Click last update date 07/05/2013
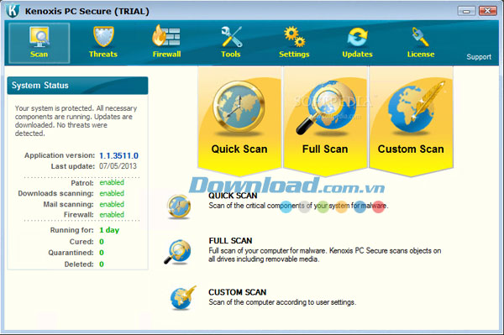The image size is (504, 335). click(118, 166)
